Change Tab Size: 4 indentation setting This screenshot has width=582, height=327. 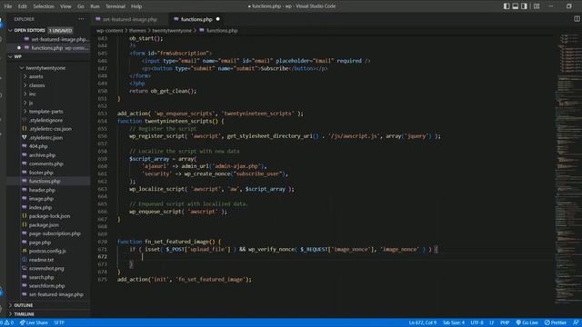point(454,322)
